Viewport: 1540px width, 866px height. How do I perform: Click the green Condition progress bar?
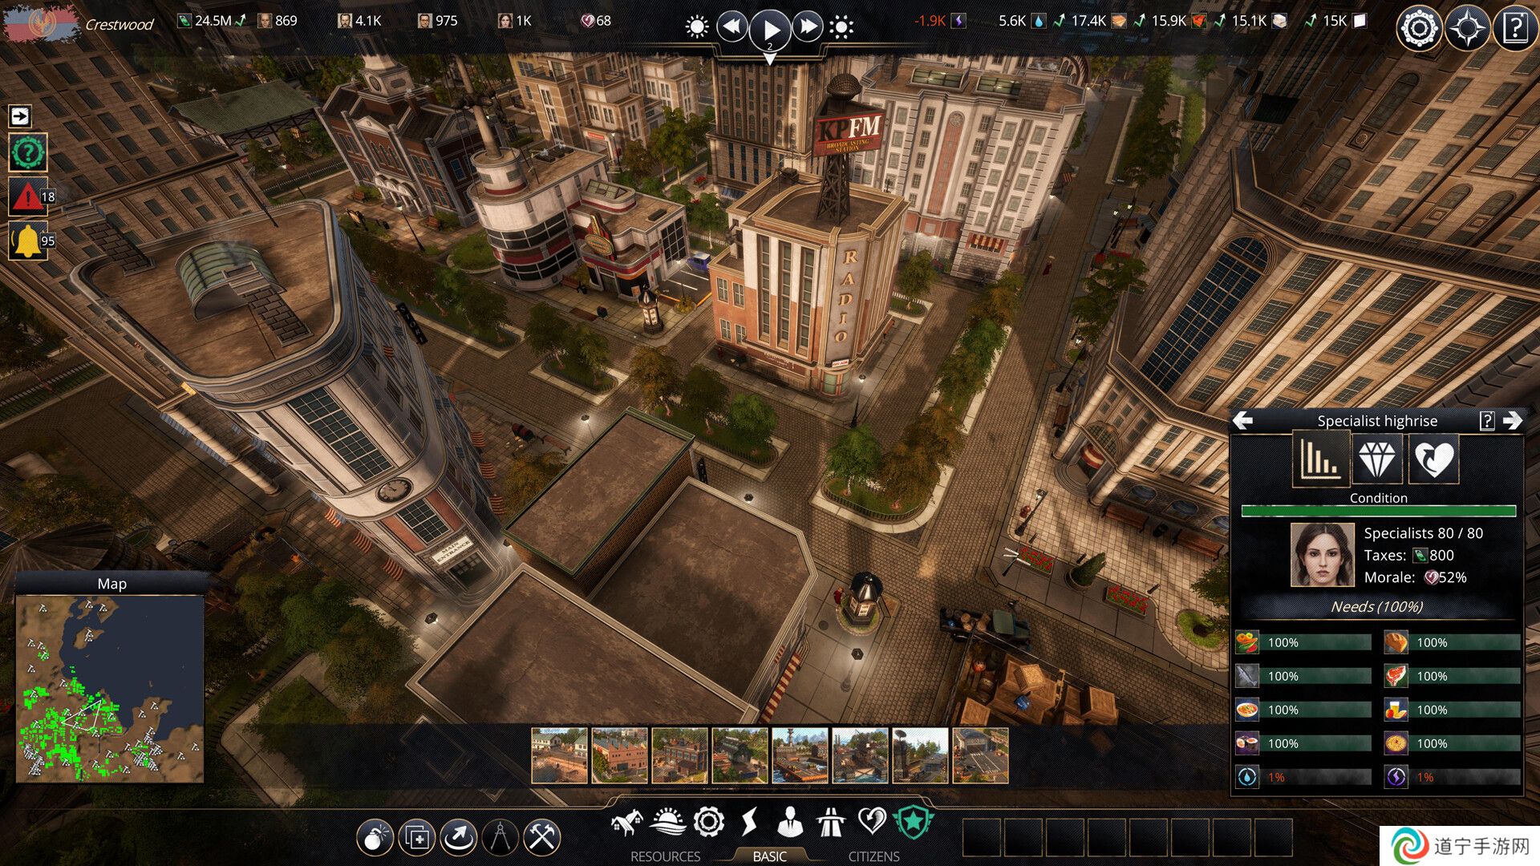point(1378,511)
